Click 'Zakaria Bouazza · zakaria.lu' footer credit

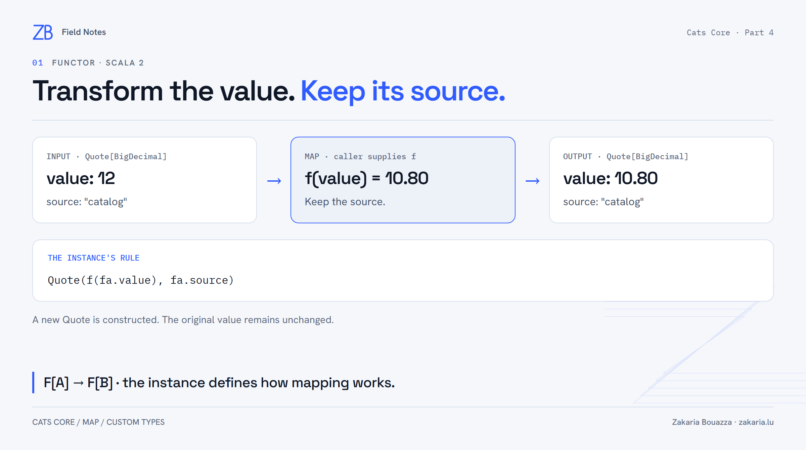pos(723,422)
